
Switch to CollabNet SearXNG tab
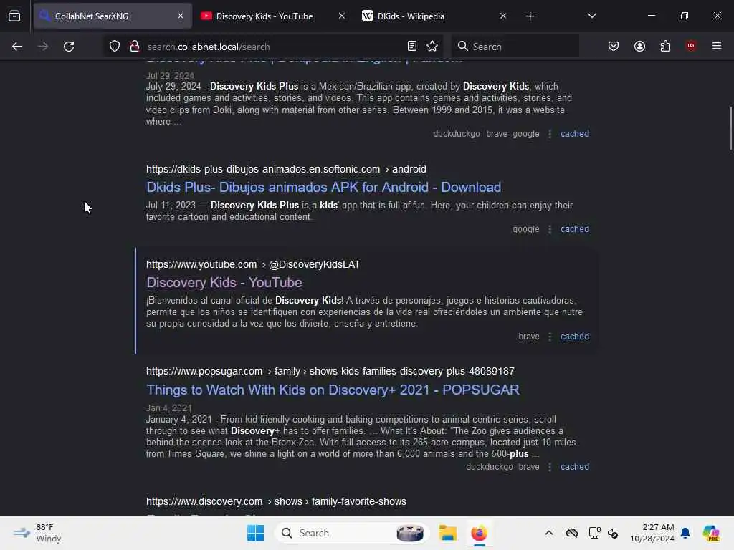tap(113, 16)
